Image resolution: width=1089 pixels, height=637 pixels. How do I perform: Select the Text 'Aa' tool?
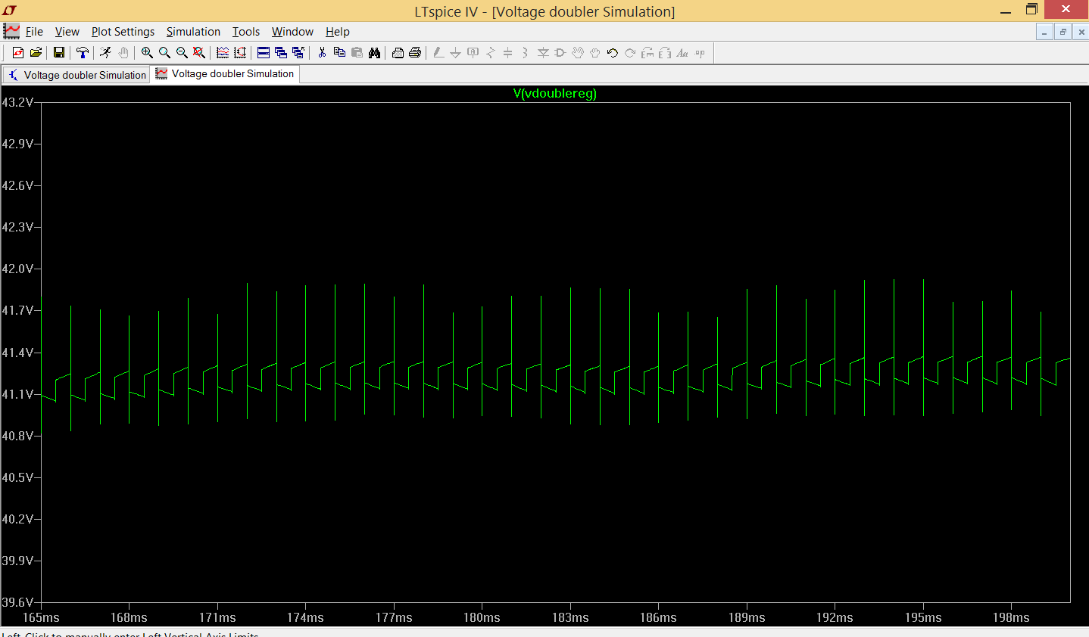click(x=682, y=52)
